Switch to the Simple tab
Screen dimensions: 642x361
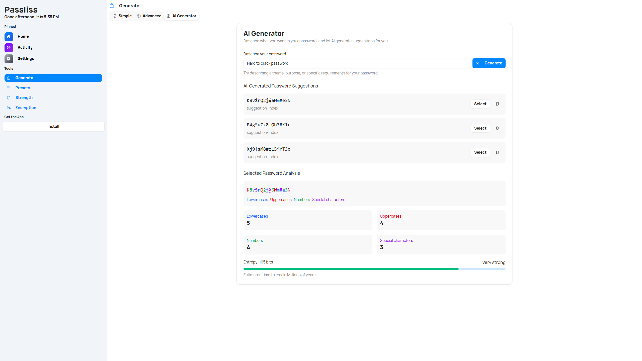coord(122,16)
